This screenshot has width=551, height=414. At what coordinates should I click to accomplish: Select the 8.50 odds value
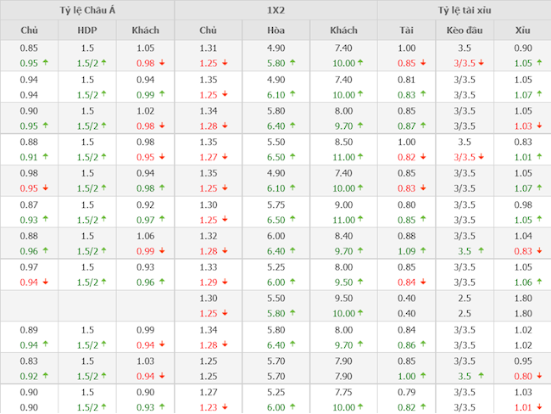click(343, 142)
